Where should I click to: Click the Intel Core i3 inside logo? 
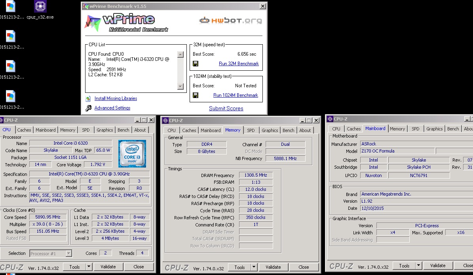(132, 154)
